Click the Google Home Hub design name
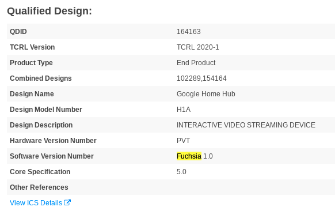Screen dimensions: 335x218 click(x=206, y=94)
